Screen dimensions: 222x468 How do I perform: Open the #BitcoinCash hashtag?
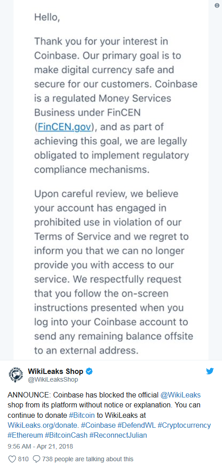(66, 435)
